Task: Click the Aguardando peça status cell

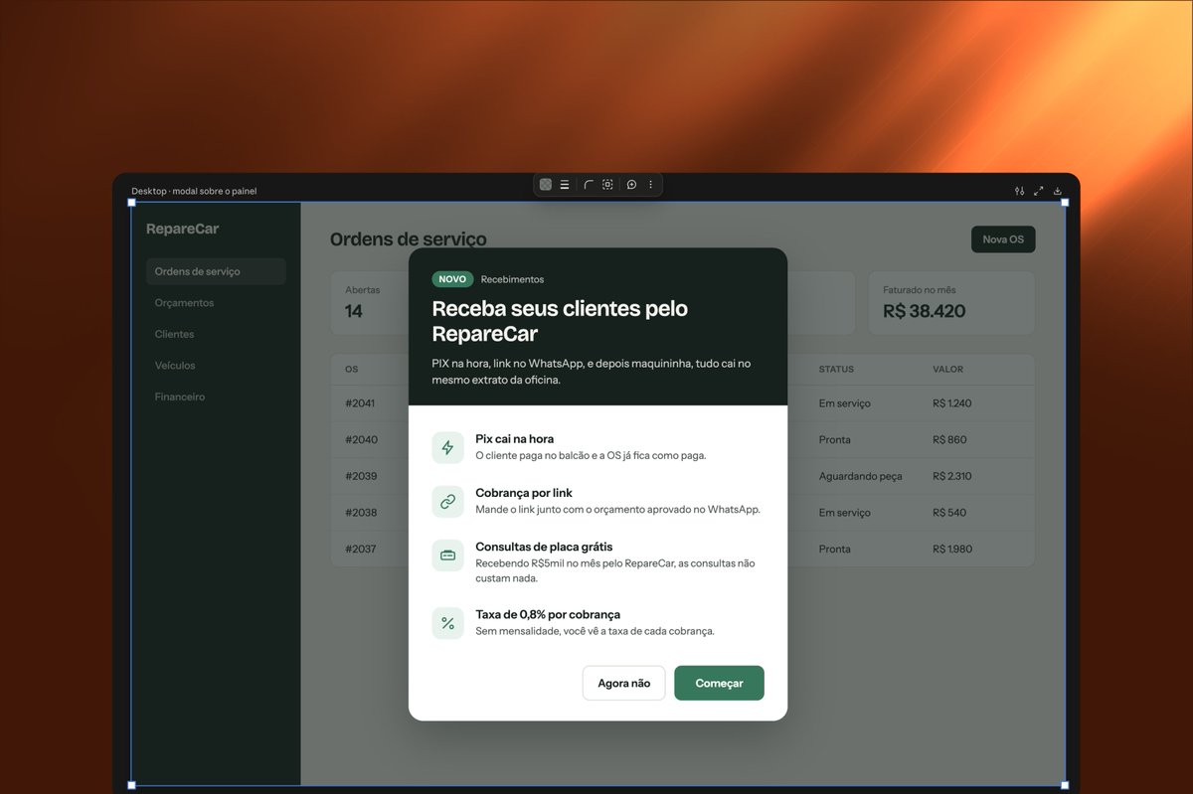Action: click(861, 476)
